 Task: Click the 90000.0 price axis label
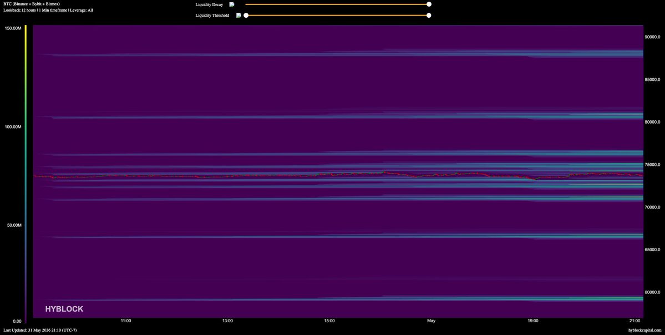(x=652, y=37)
